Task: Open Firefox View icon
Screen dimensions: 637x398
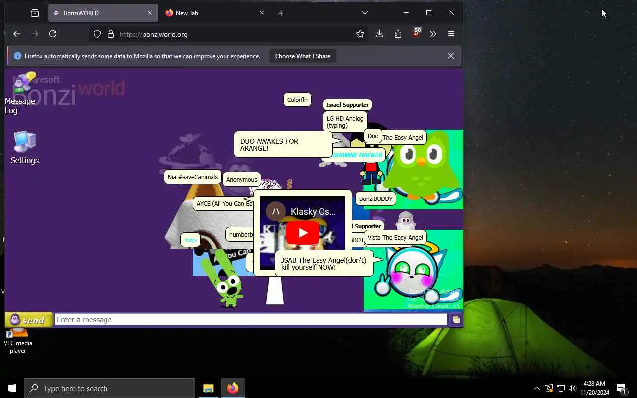Action: (x=35, y=13)
